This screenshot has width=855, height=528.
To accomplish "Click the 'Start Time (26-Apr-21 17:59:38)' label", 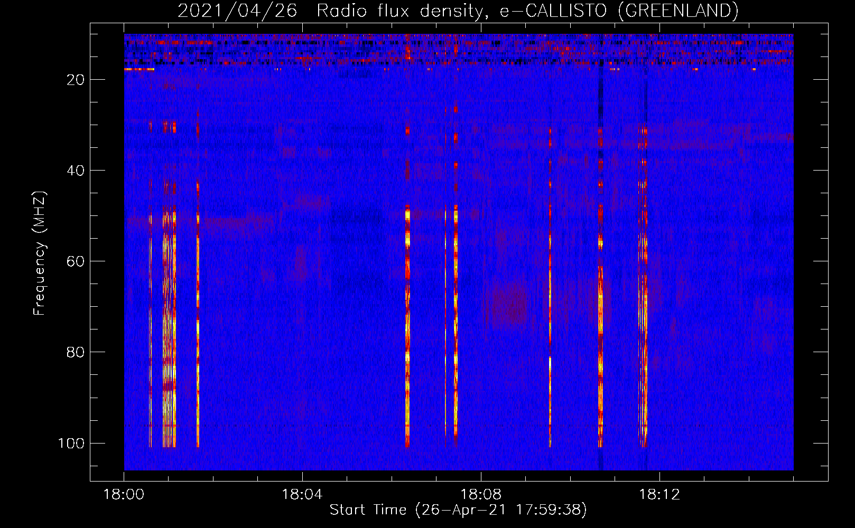I will coord(458,510).
